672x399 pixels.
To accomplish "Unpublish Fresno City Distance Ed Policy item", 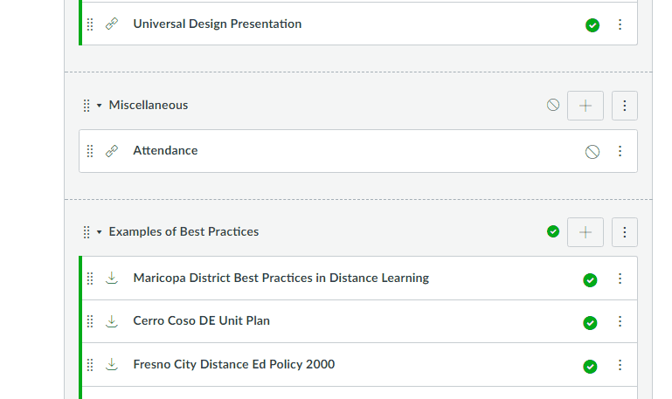I will pyautogui.click(x=591, y=367).
